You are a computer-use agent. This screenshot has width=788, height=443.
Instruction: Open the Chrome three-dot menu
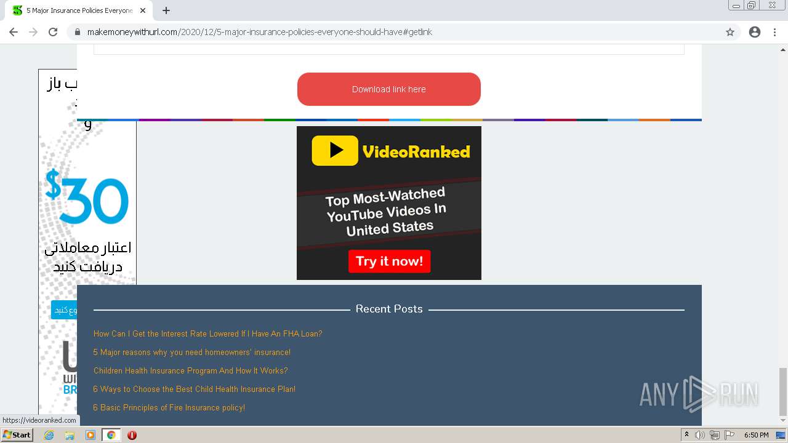click(775, 32)
